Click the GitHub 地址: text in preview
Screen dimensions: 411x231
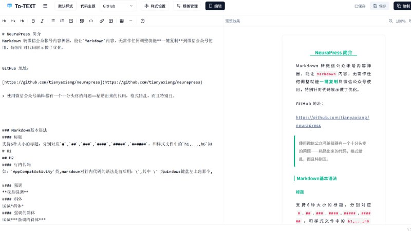tap(309, 104)
